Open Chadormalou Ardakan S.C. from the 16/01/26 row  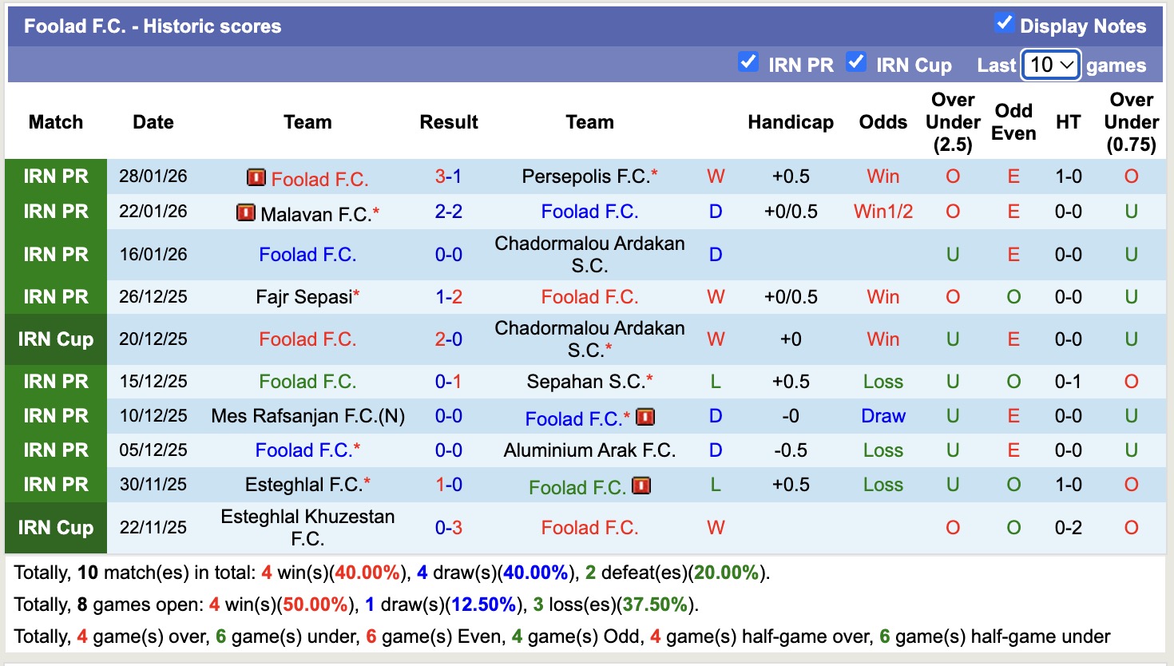589,254
